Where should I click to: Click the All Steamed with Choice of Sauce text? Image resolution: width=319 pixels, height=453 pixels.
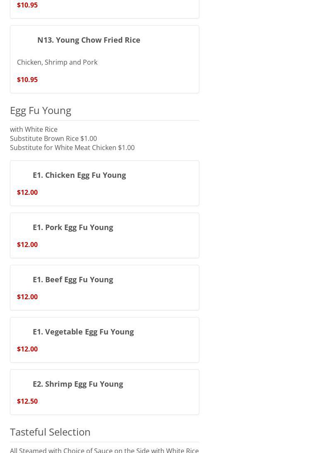tap(104, 450)
